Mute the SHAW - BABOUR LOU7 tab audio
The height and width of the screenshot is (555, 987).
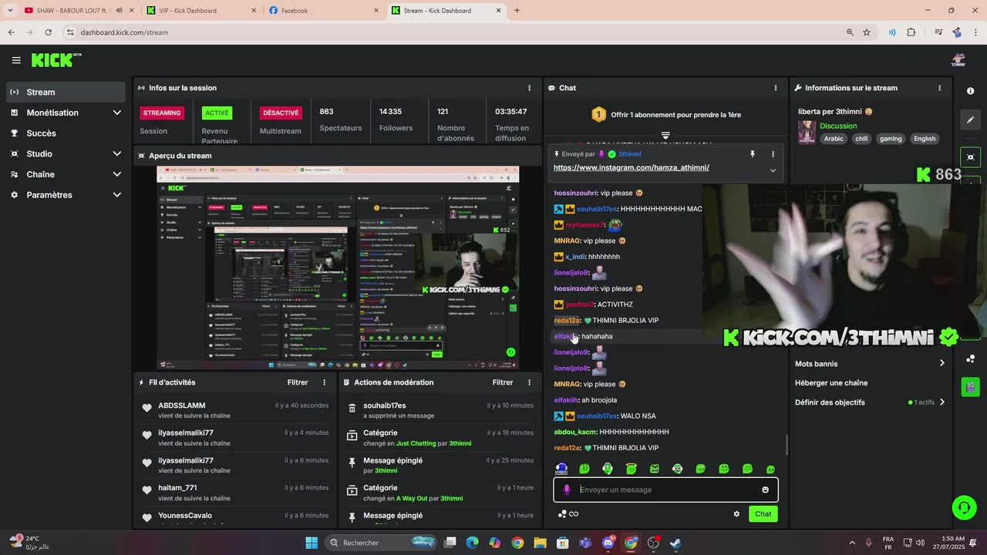119,11
